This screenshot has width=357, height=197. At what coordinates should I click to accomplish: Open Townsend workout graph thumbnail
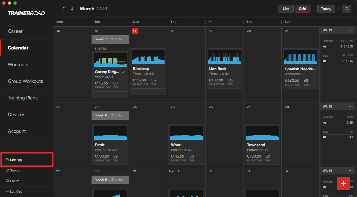click(262, 133)
